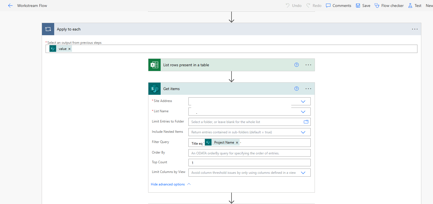The height and width of the screenshot is (204, 433).
Task: Open help for List rows present in a table
Action: (x=297, y=65)
